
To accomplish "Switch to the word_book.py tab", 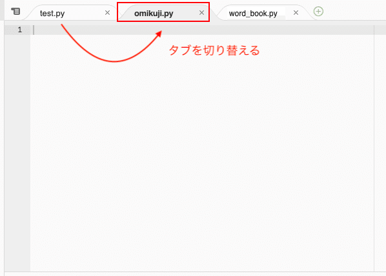I will pyautogui.click(x=253, y=14).
